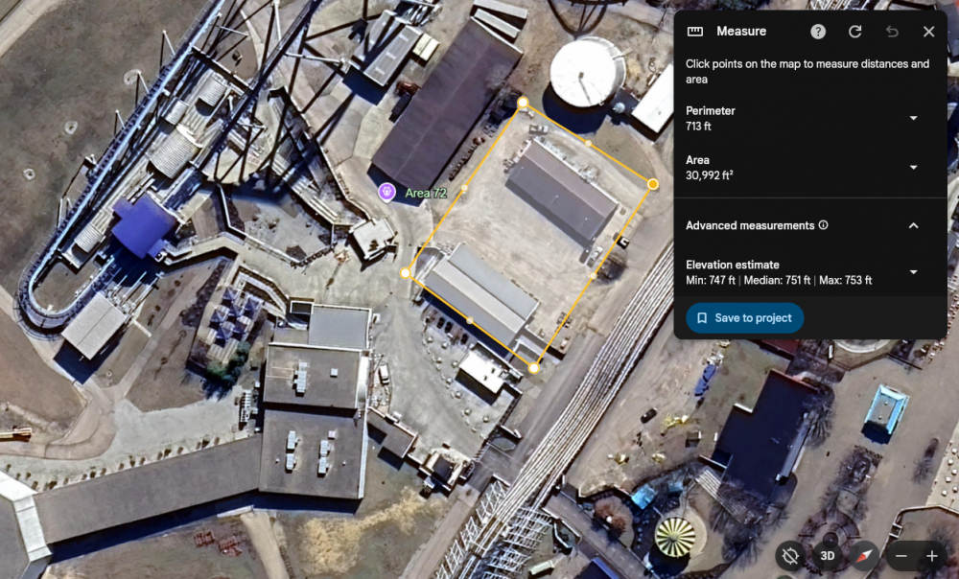Show info about Advanced measurements
The image size is (959, 579).
(x=824, y=225)
